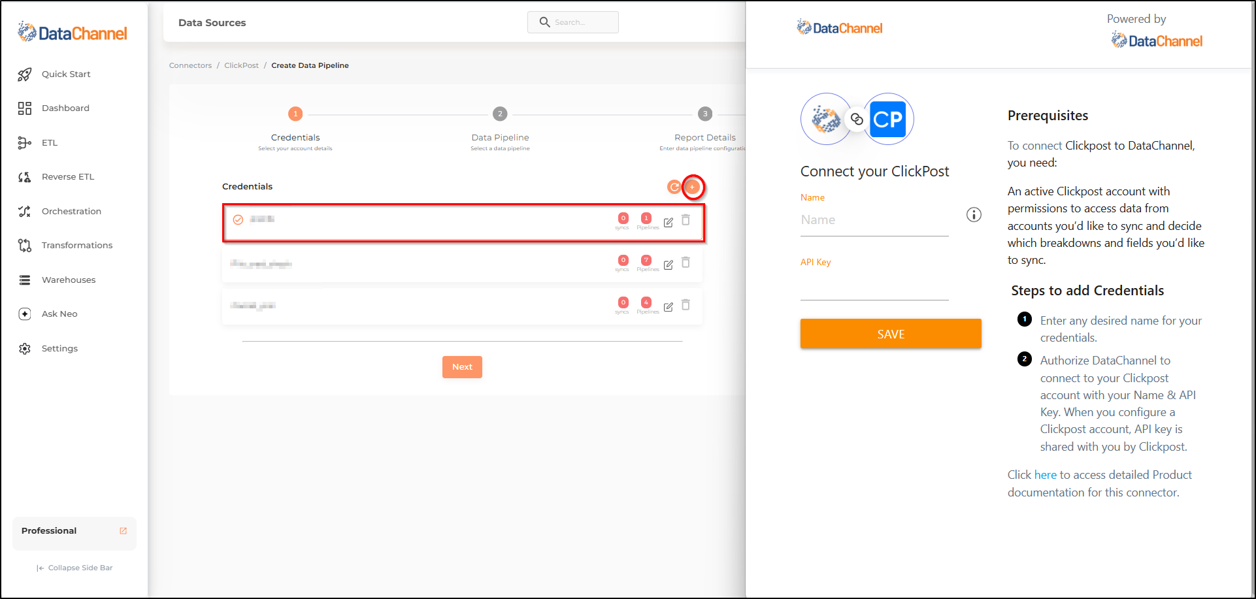
Task: Click the DataChannel logo in sidebar
Action: click(x=73, y=32)
